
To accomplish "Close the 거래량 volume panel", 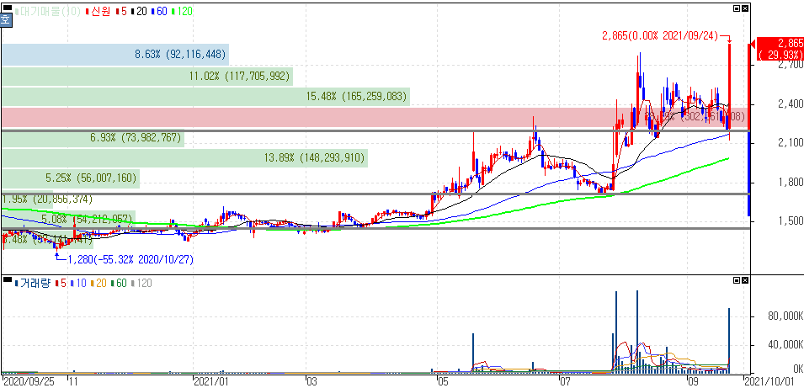I will [x=744, y=280].
